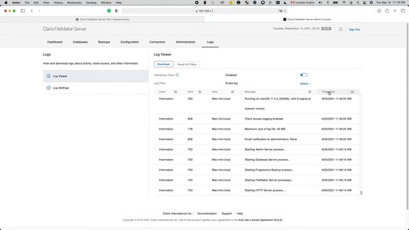This screenshot has height=230, width=409.
Task: Click the green extension icon in the toolbar
Action: [x=109, y=11]
